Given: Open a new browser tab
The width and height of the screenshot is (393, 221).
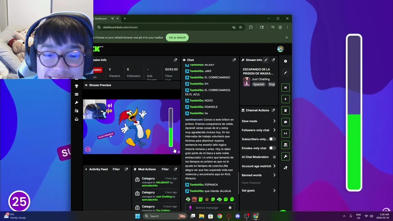Looking at the screenshot, I should [x=125, y=18].
